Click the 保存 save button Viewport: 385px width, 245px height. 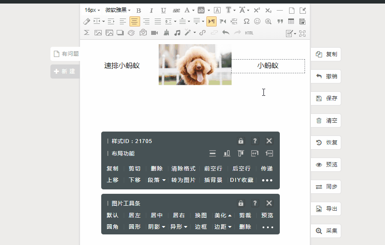pos(326,98)
